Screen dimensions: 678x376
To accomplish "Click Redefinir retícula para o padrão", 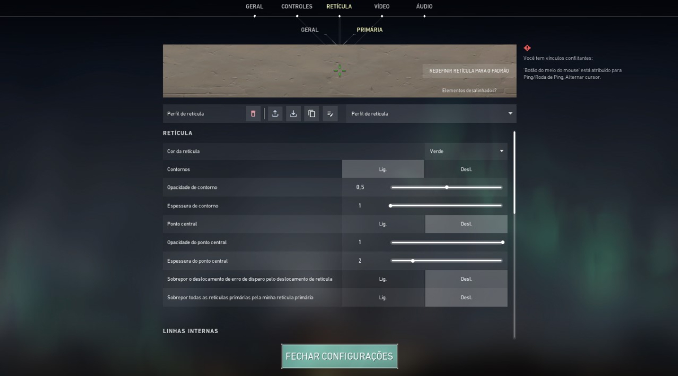I will [x=468, y=71].
